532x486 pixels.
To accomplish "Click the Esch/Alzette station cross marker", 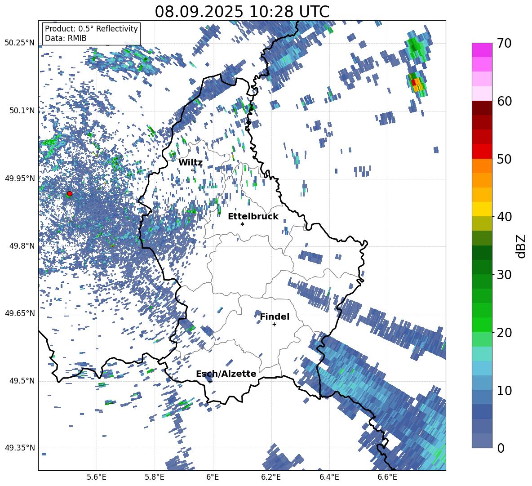I will (x=210, y=381).
